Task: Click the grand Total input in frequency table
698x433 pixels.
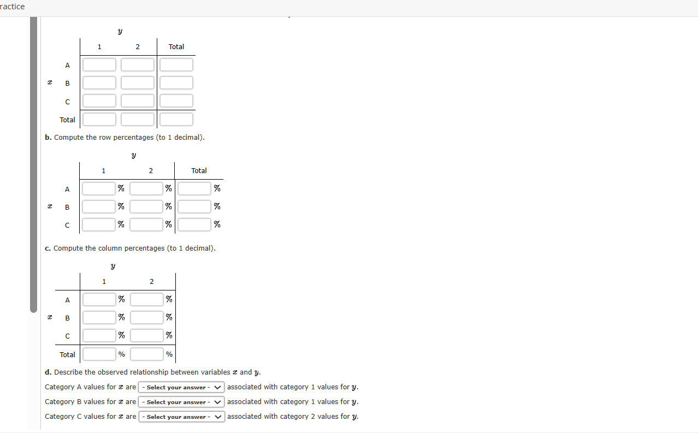Action: click(176, 118)
